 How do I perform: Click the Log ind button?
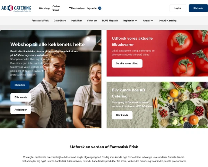pyautogui.click(x=178, y=8)
